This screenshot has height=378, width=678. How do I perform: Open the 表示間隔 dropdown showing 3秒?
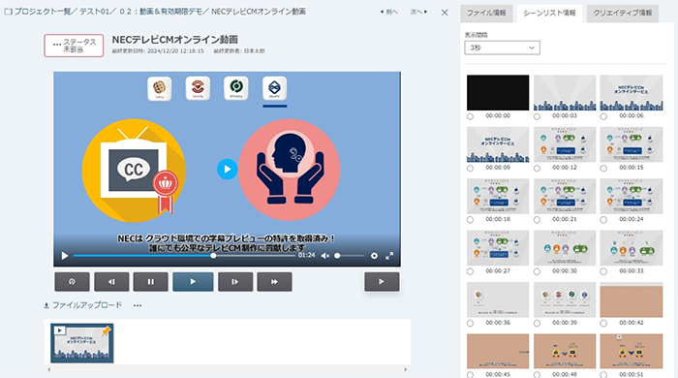click(502, 47)
